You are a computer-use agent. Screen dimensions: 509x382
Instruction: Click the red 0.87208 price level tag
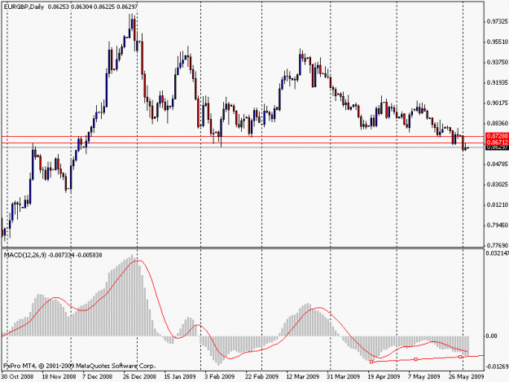pos(497,135)
